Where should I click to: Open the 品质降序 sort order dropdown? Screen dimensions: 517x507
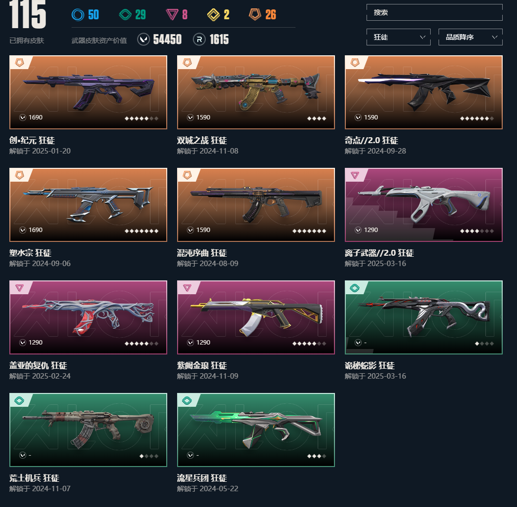(470, 37)
